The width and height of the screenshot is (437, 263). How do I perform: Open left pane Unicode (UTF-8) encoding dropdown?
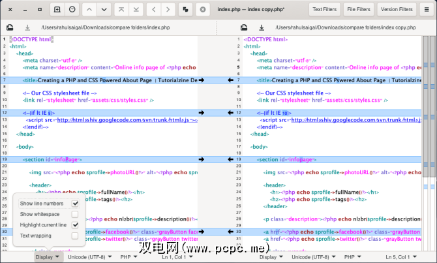tap(90, 258)
